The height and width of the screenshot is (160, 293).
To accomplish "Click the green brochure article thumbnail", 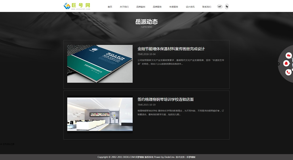I will coord(100,64).
